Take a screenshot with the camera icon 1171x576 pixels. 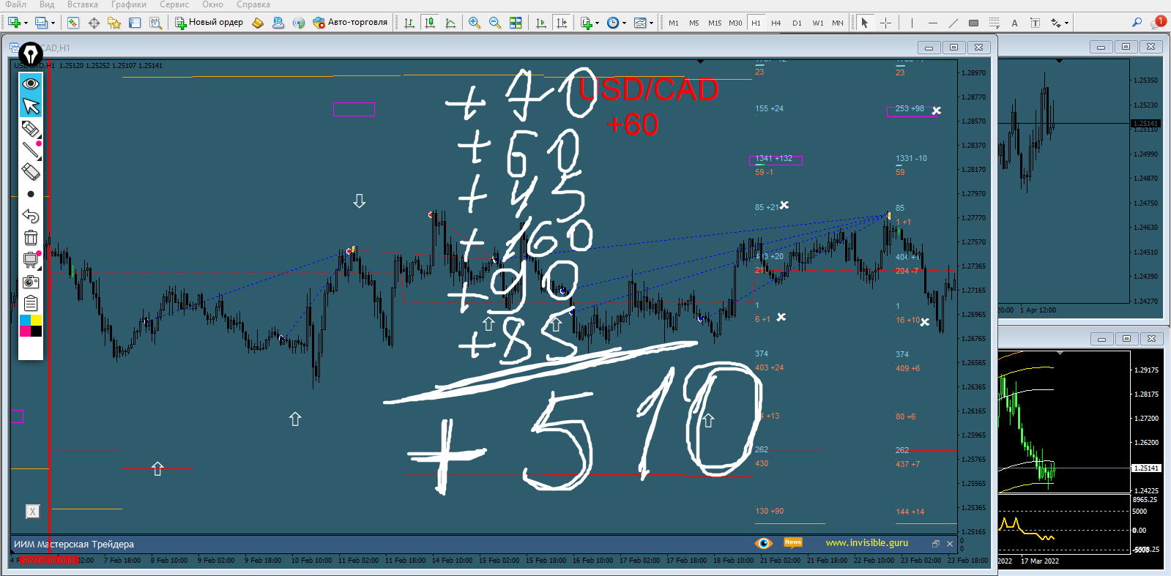click(x=31, y=282)
